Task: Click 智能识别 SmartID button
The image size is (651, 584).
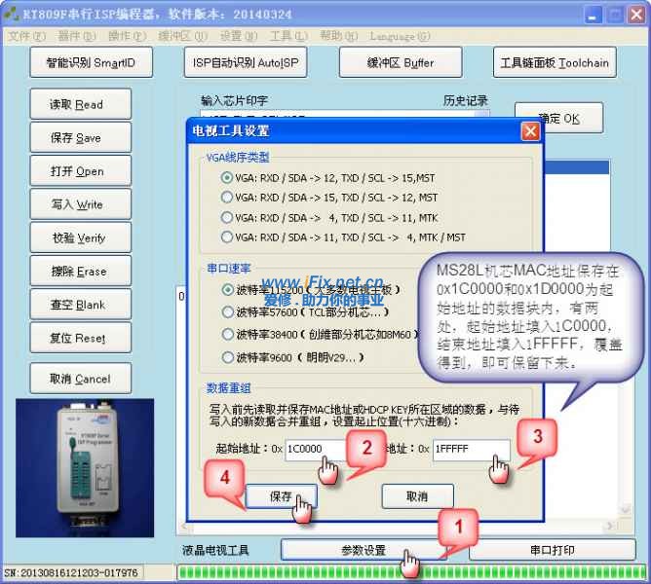Action: (91, 63)
